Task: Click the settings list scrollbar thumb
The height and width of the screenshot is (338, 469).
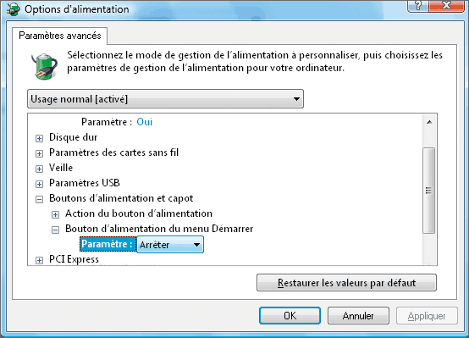Action: click(429, 191)
